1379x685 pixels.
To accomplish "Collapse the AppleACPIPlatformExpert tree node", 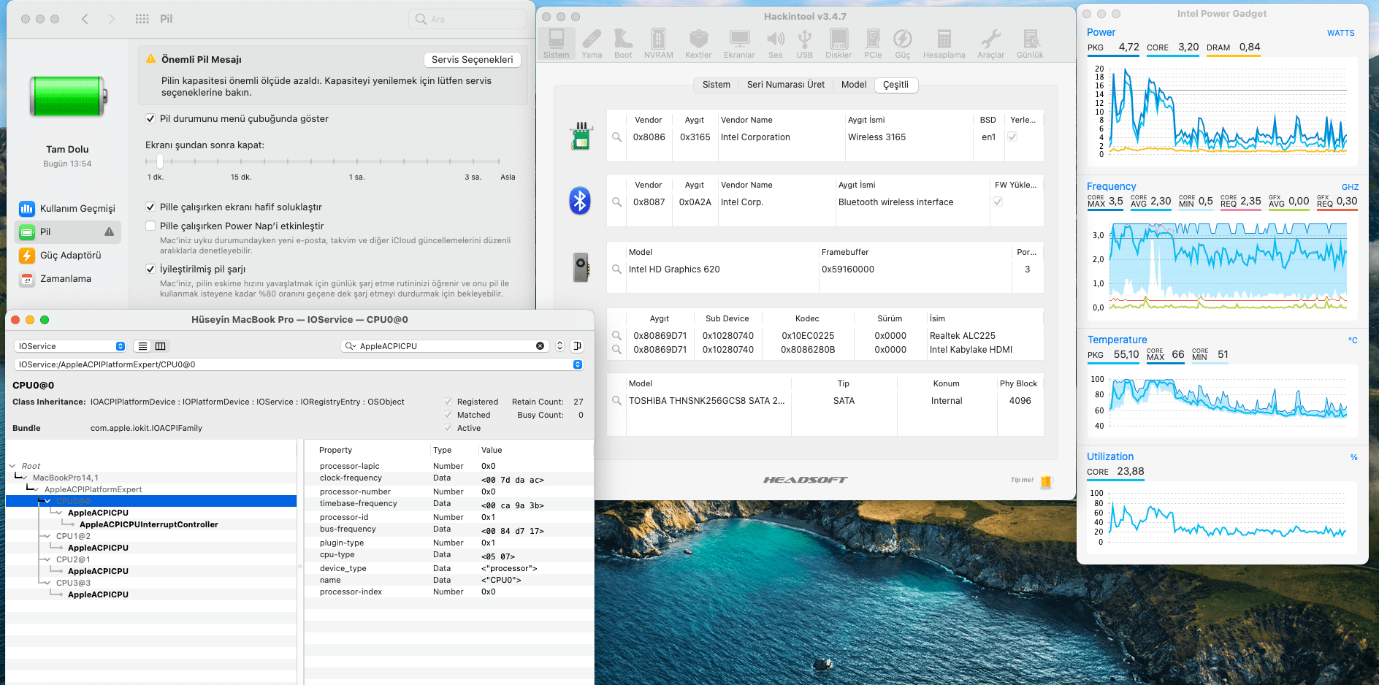I will [x=37, y=490].
